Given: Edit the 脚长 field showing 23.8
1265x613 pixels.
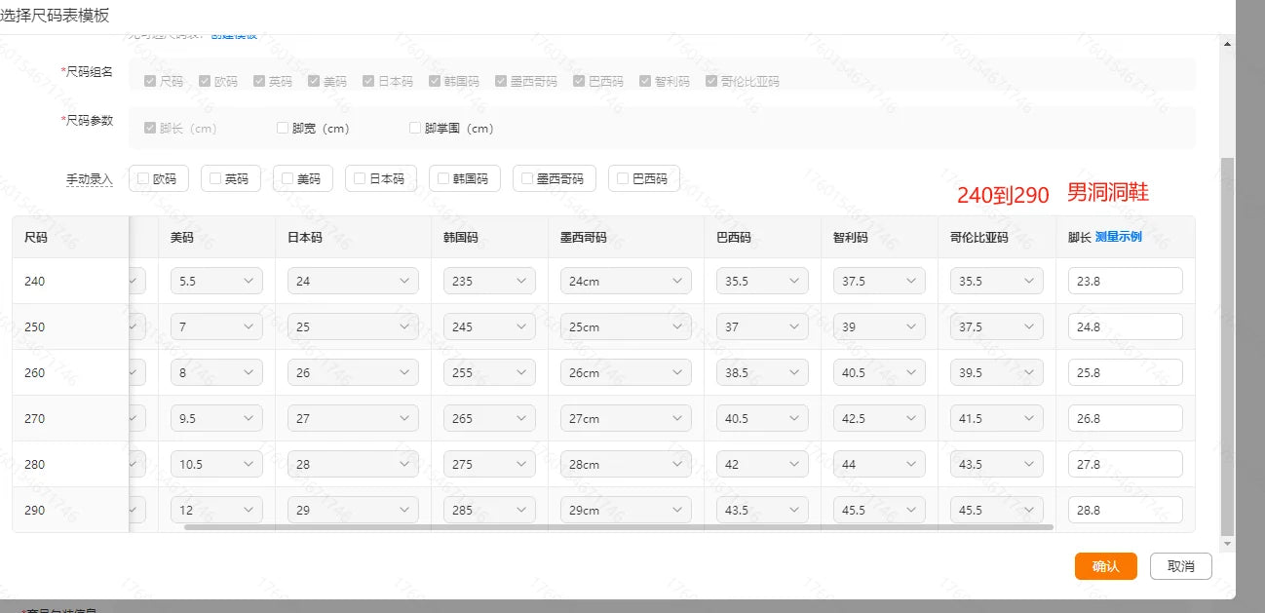Looking at the screenshot, I should (1126, 281).
